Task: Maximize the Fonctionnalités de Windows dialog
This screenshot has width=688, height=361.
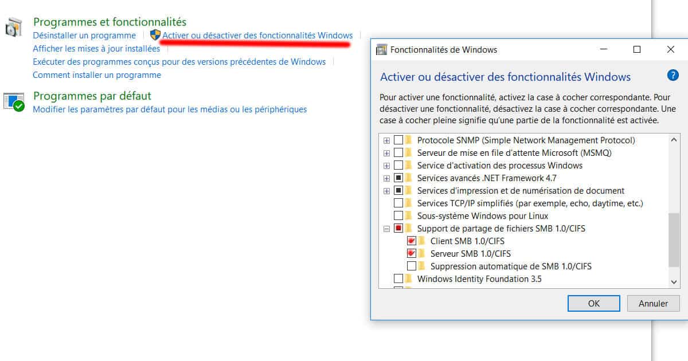Action: (x=637, y=50)
